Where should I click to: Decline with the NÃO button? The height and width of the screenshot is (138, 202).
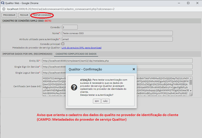[105, 101]
